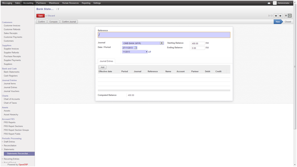The height and width of the screenshot is (167, 297).
Task: Click the Confirm button
Action: pos(41,22)
